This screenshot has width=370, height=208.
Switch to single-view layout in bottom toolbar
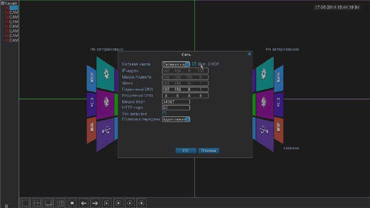(26, 203)
